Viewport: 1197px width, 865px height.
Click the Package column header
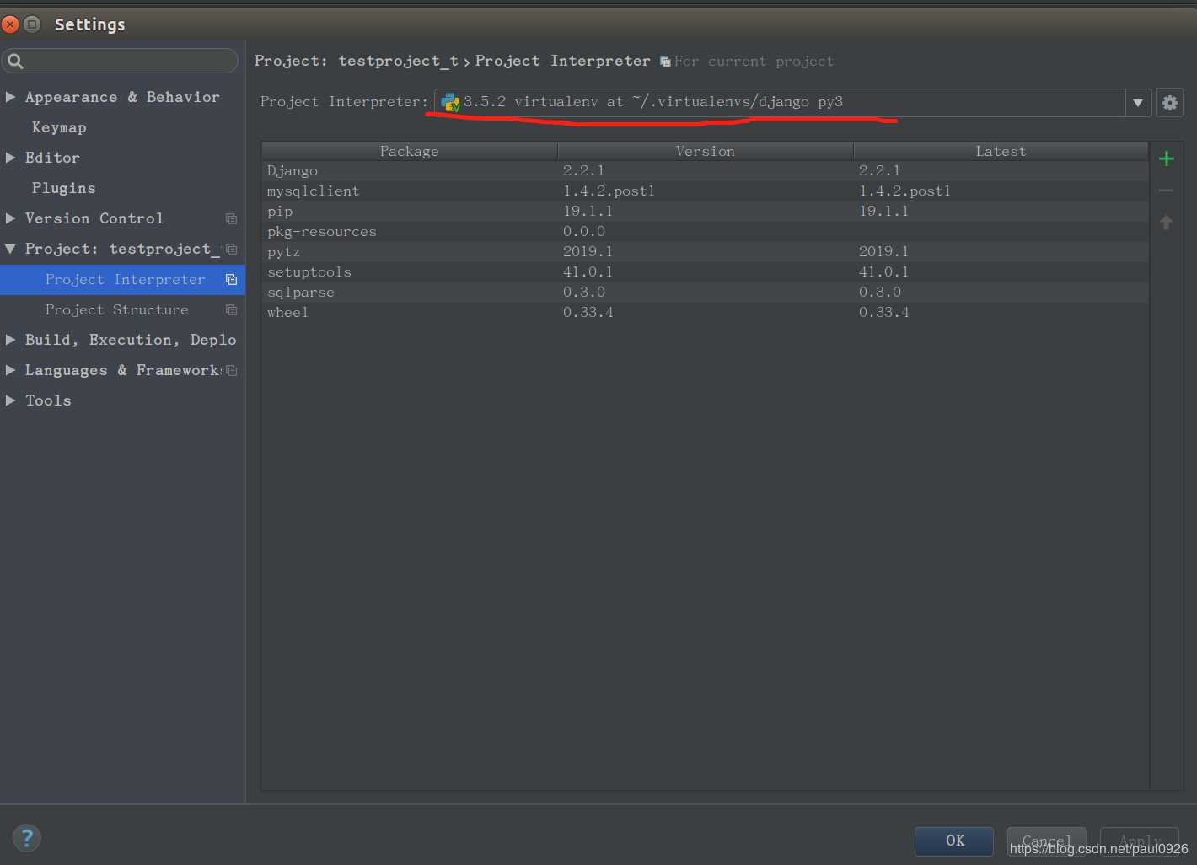click(x=410, y=151)
